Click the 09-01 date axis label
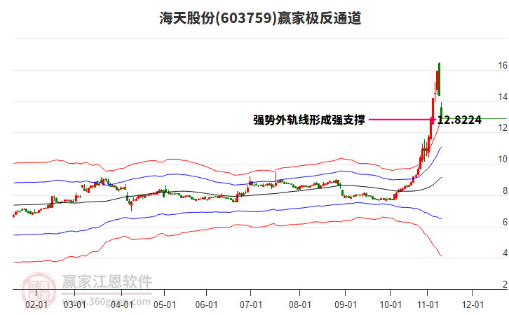The image size is (509, 315). (346, 304)
